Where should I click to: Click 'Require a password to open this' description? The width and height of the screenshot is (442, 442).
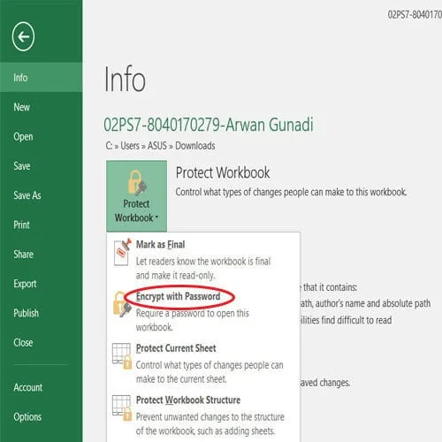click(193, 313)
